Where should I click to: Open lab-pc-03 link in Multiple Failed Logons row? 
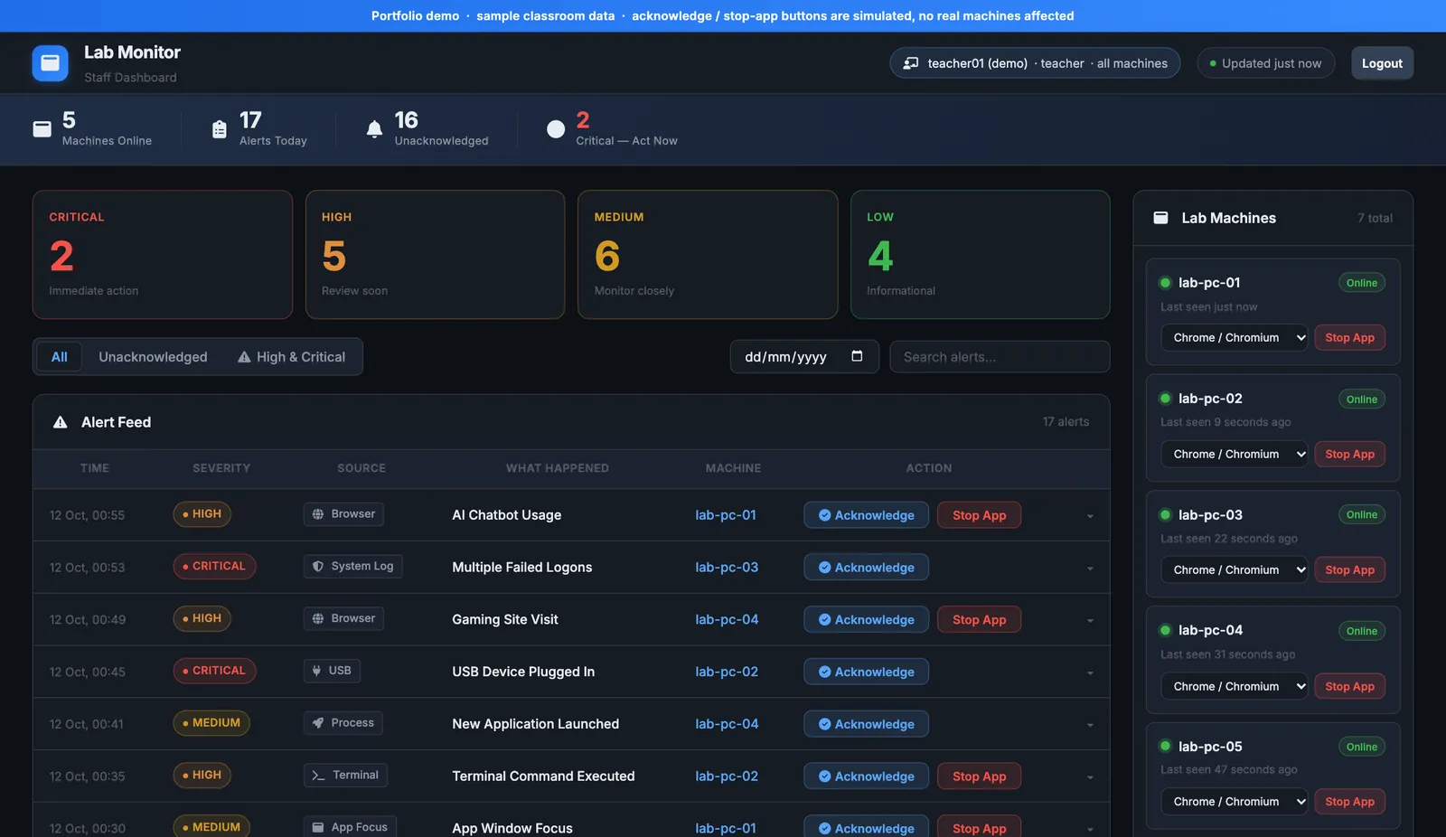click(x=727, y=568)
